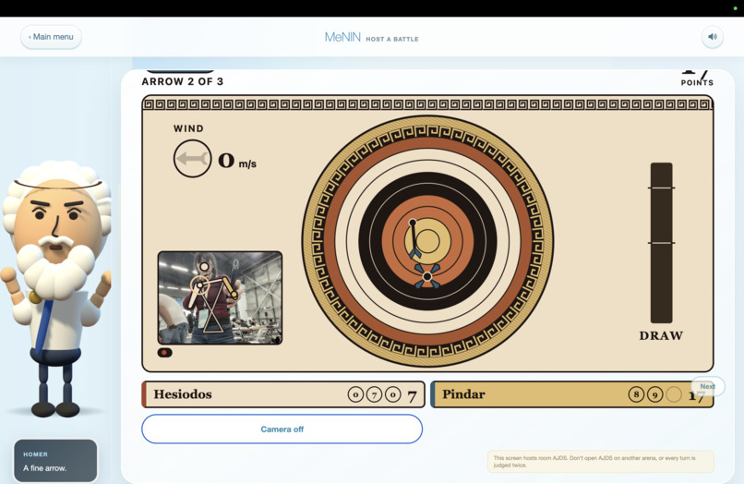Click Hesiodos score circle showing 7
Viewport: 744px width, 484px height.
[x=374, y=394]
